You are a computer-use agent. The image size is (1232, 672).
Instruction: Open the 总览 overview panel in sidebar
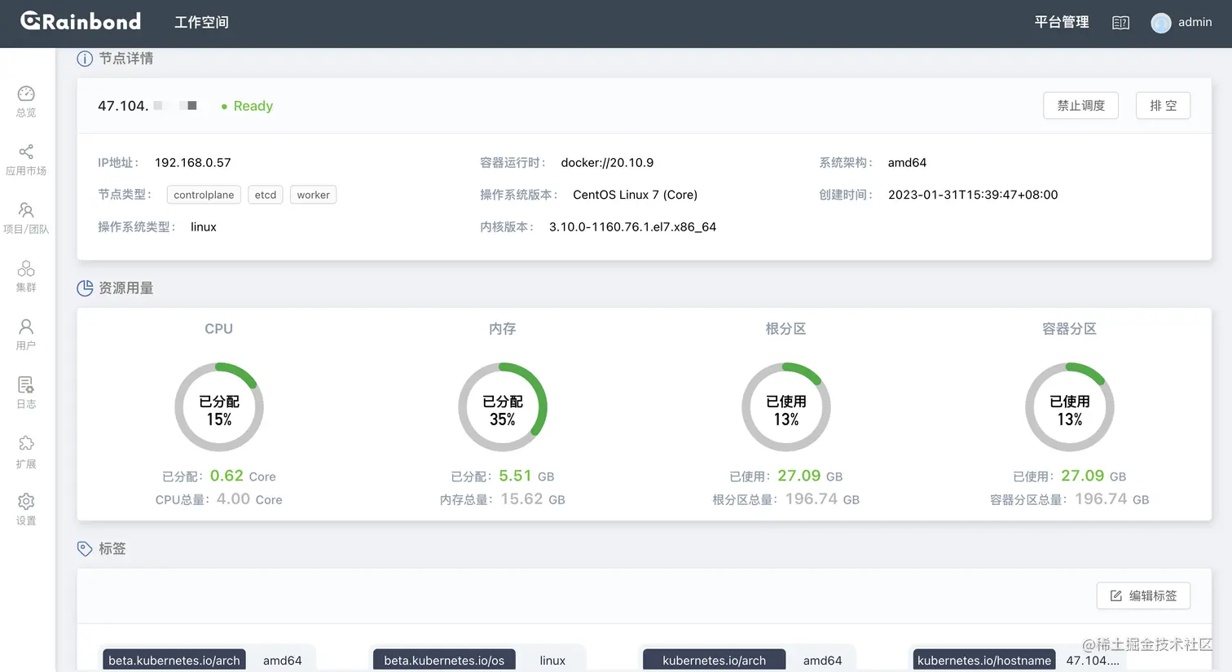click(x=26, y=98)
